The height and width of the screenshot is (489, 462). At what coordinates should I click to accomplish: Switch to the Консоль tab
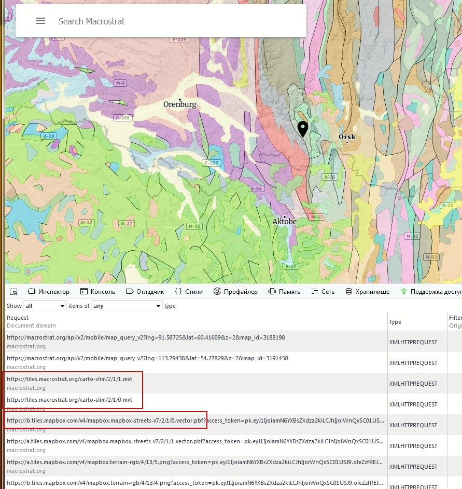click(x=97, y=292)
